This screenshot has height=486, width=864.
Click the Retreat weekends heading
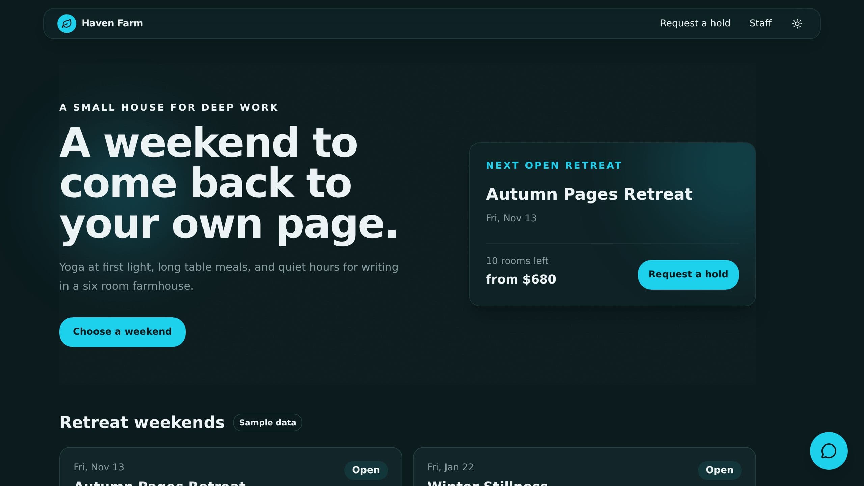click(142, 422)
